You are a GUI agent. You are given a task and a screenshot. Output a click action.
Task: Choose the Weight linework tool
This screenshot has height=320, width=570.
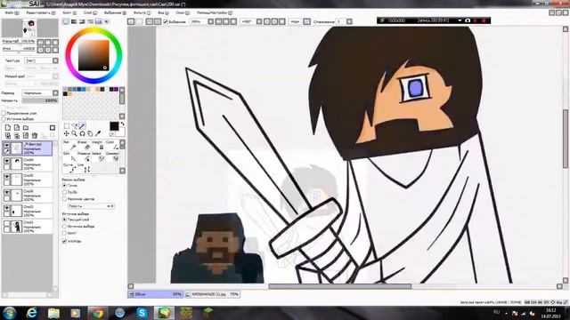coord(98,146)
